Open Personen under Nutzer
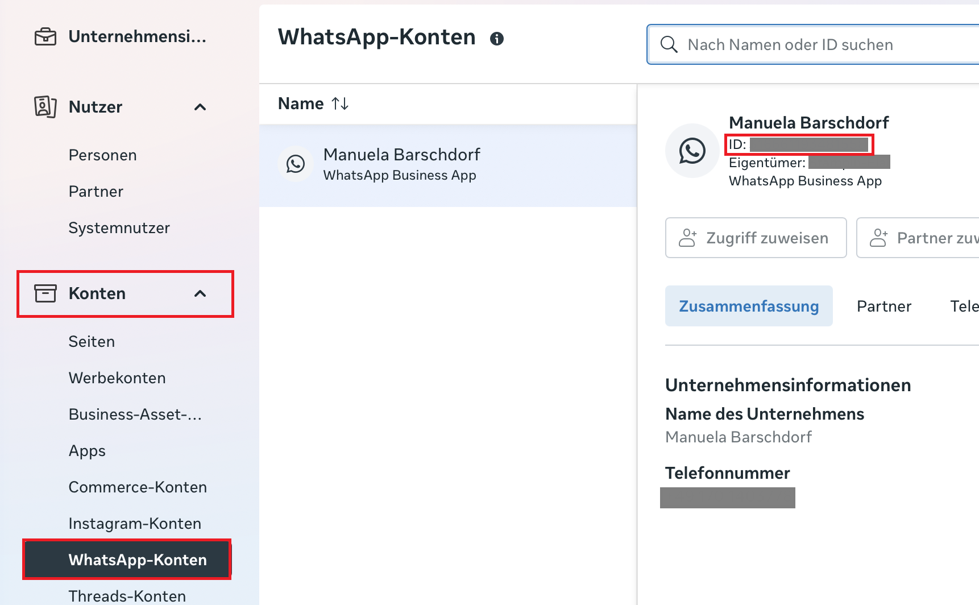Screen dimensions: 979x605 [103, 155]
